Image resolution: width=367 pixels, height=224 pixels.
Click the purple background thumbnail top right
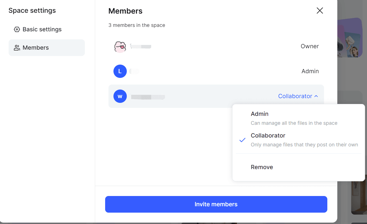350,37
